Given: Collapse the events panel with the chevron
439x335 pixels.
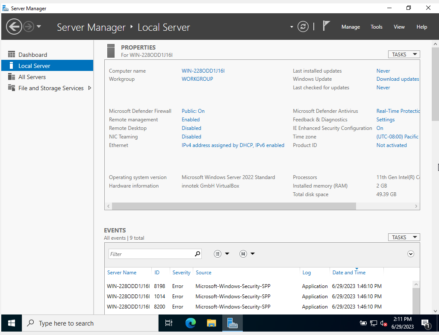Looking at the screenshot, I should [x=410, y=253].
